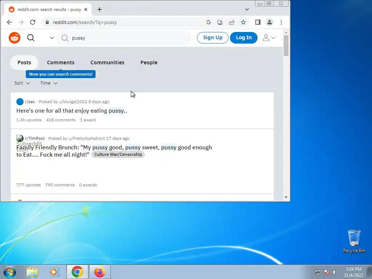Click the address bar URL

click(85, 22)
